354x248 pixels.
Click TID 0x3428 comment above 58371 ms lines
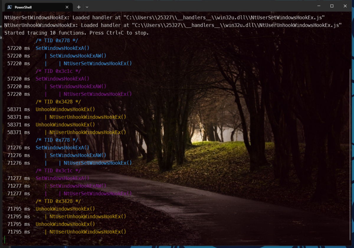[x=58, y=102]
